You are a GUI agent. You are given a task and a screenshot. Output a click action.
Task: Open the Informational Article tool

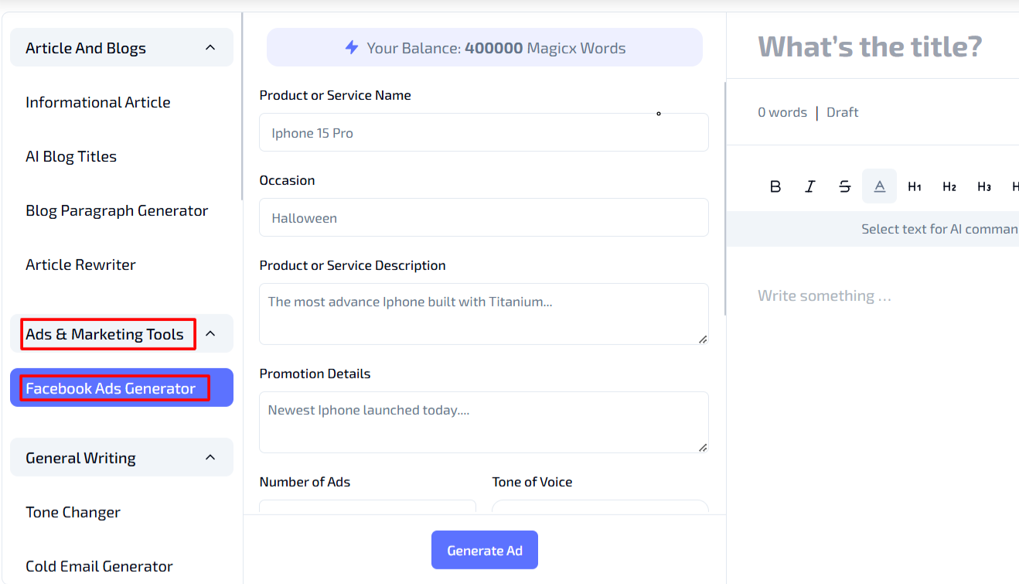pos(98,102)
